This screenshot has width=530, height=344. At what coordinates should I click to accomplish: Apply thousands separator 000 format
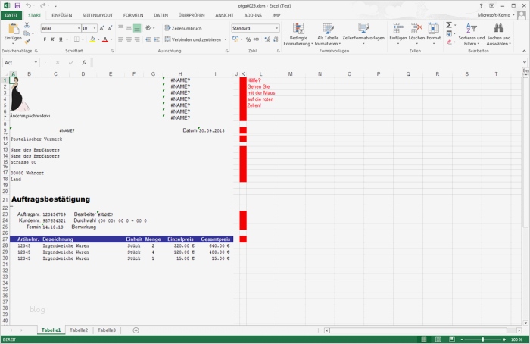click(256, 39)
